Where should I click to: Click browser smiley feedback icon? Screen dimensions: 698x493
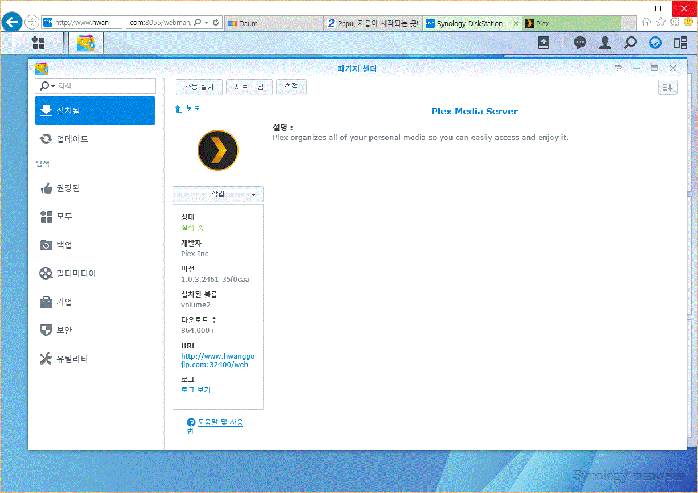click(x=688, y=22)
